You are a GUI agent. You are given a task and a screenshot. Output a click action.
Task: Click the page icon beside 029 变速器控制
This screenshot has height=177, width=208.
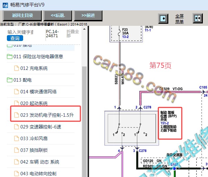[17, 127]
